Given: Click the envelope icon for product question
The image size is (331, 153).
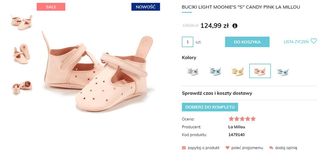Looking at the screenshot, I should point(184,148).
